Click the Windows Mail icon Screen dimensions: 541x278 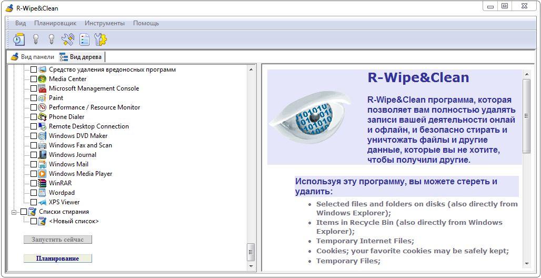click(x=42, y=164)
